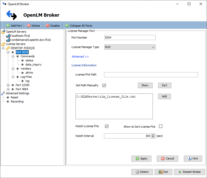Select the DESKTOP-7CRIQ3C key icon
Screen dimensions: 207x178
tap(8, 48)
